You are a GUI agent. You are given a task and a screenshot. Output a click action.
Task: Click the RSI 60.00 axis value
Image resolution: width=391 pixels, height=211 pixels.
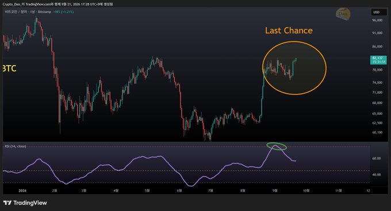pyautogui.click(x=377, y=158)
